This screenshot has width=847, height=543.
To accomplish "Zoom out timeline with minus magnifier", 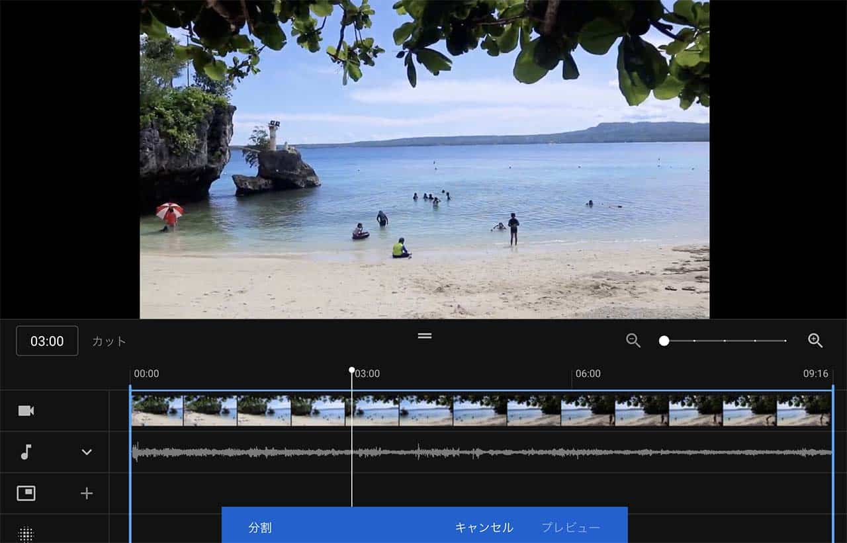I will [x=633, y=341].
